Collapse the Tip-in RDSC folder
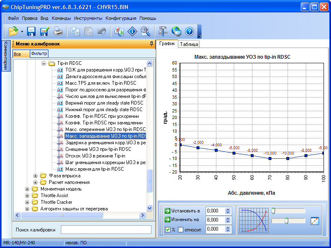The image size is (331, 248). tap(44, 64)
